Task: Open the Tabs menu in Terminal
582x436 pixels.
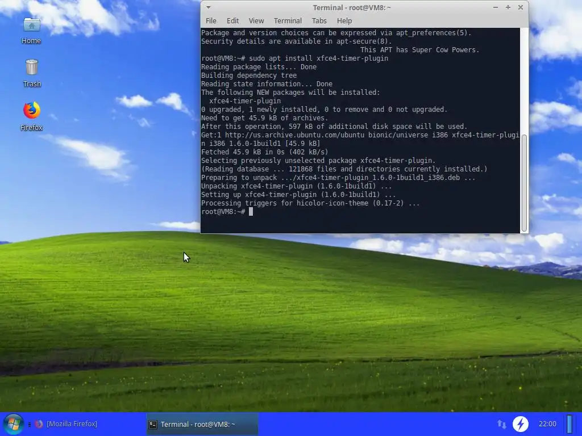Action: tap(319, 21)
